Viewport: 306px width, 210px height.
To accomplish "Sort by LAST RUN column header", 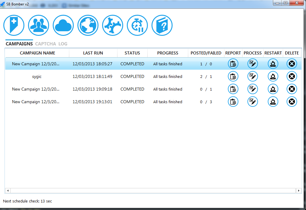I will (93, 53).
